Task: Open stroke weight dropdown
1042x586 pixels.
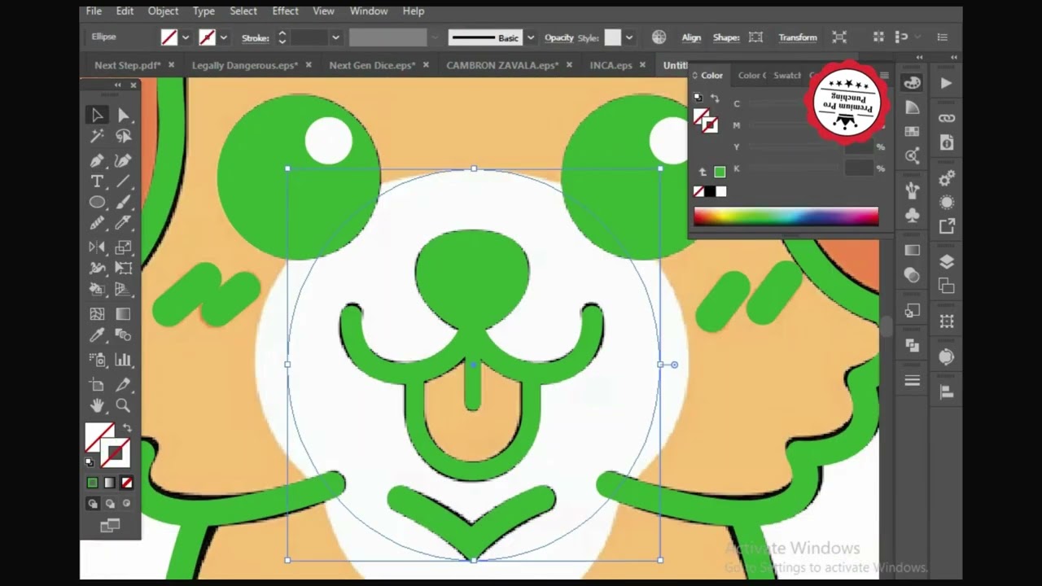Action: click(335, 37)
